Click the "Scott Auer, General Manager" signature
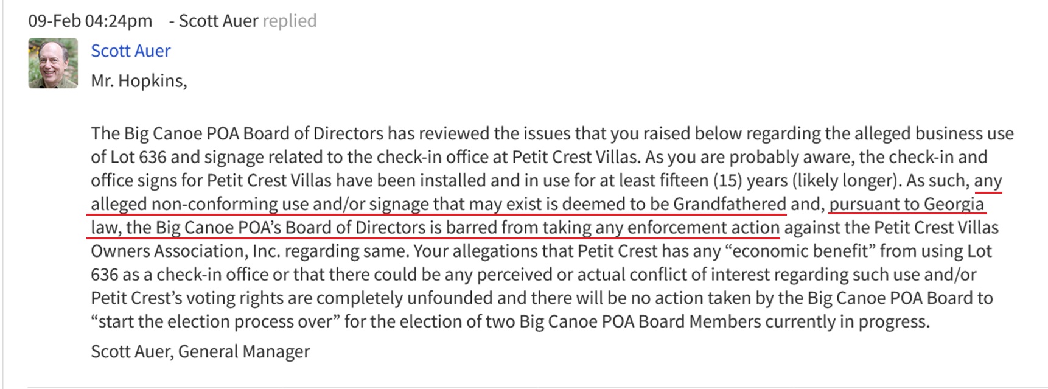 pyautogui.click(x=200, y=351)
